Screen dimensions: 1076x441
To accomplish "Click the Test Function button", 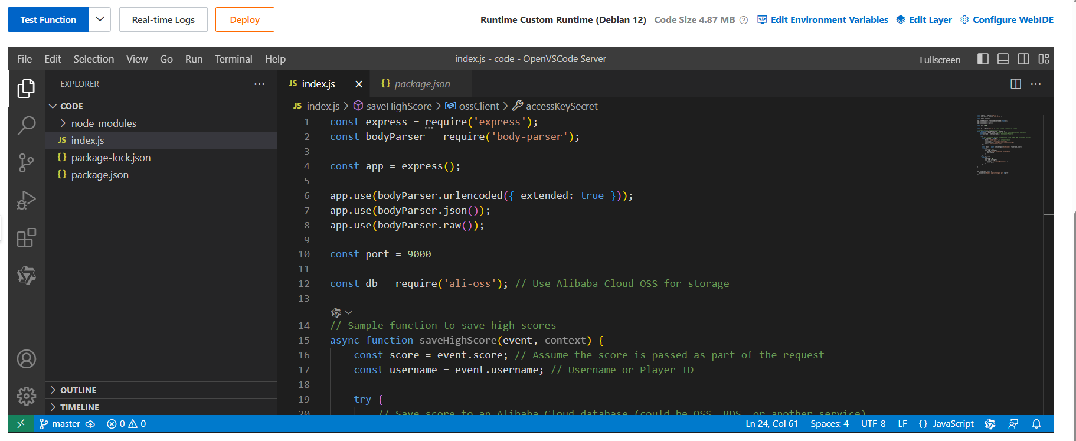I will click(48, 19).
